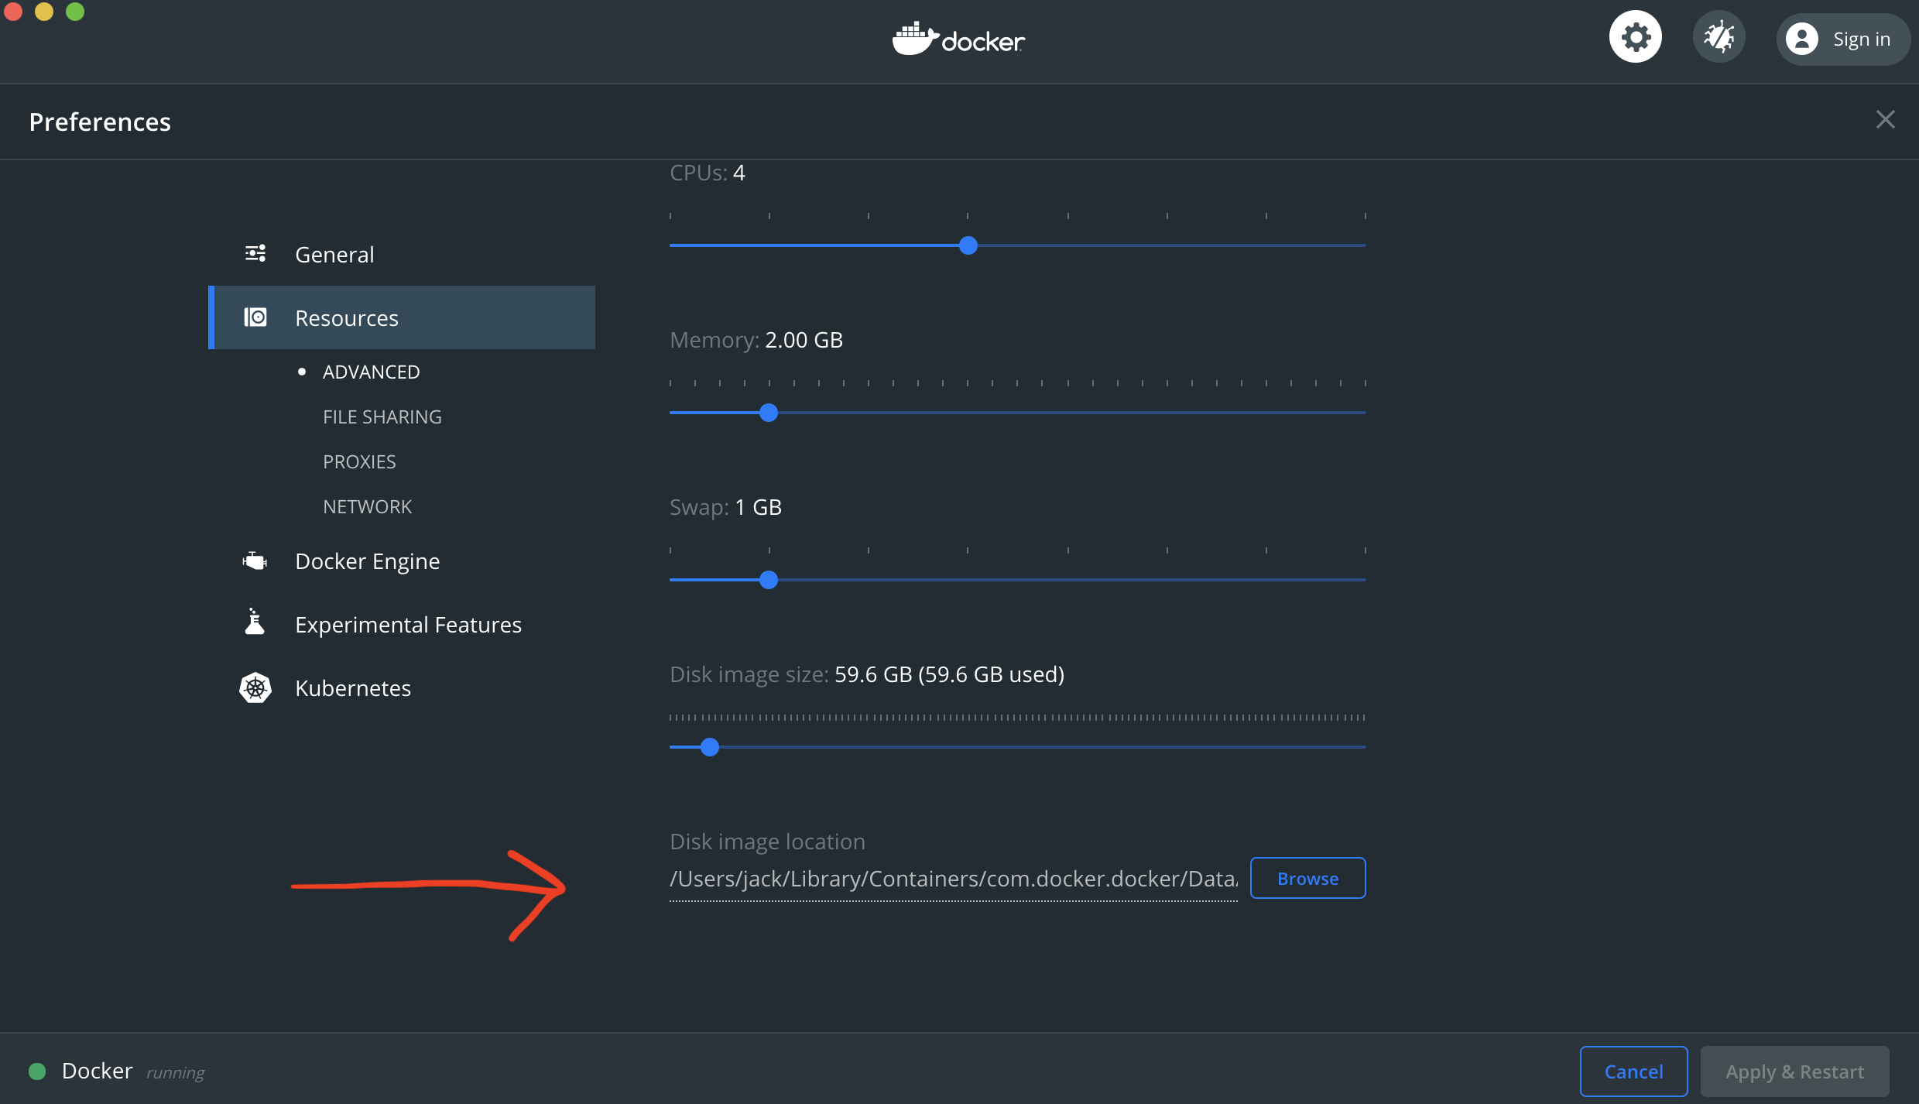Screen dimensions: 1919x1104
Task: Click the Cancel button
Action: pyautogui.click(x=1633, y=1071)
